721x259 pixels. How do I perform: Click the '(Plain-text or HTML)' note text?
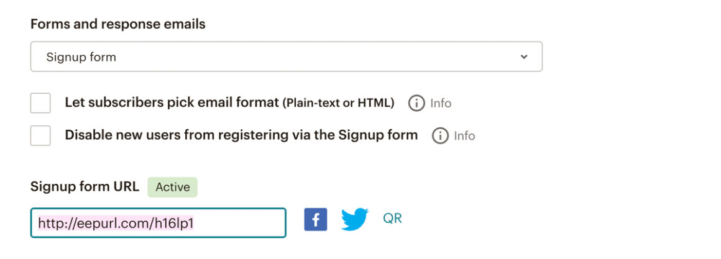click(338, 103)
